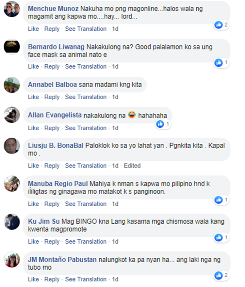245x287 pixels.
Task: Open Liusju B. BonaBal's profile picture
Action: pos(12,146)
